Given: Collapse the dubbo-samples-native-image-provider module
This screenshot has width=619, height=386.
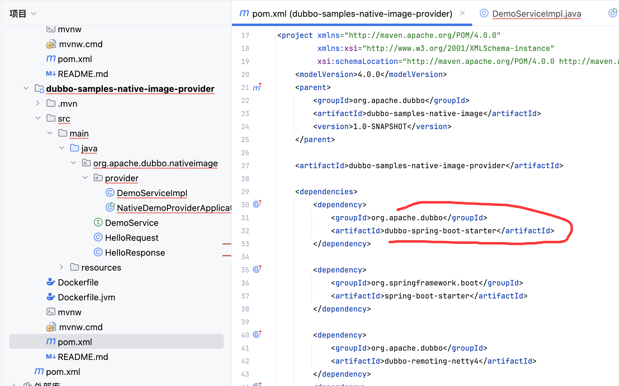Looking at the screenshot, I should (x=26, y=88).
